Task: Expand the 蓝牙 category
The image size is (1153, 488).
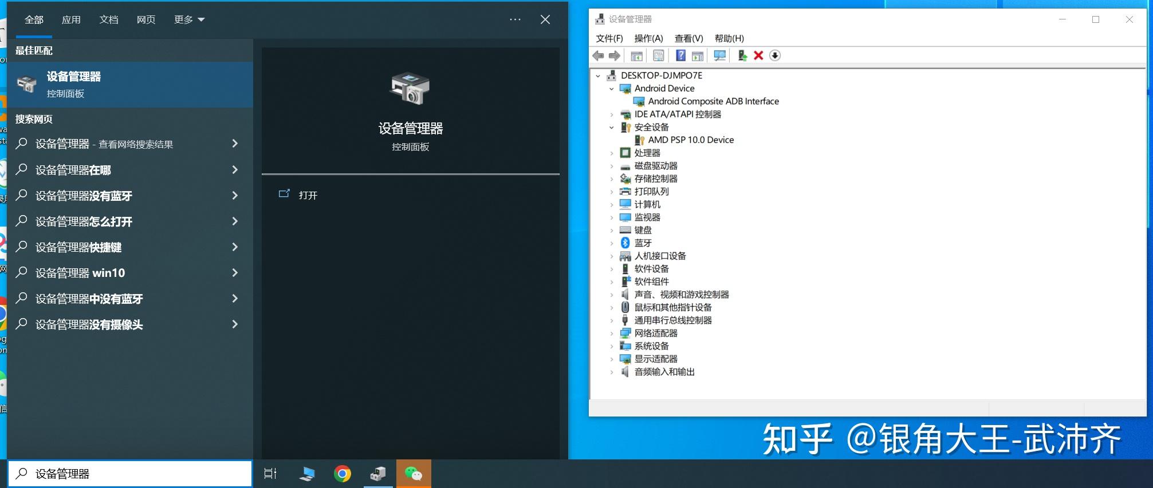Action: click(x=612, y=243)
